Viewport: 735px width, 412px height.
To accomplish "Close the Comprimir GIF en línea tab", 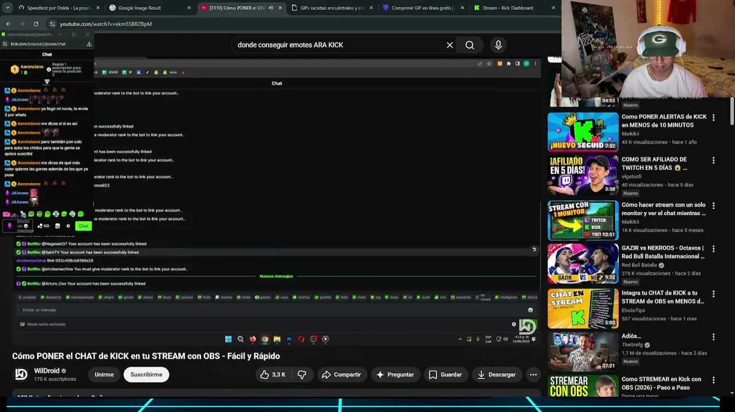I will (462, 8).
